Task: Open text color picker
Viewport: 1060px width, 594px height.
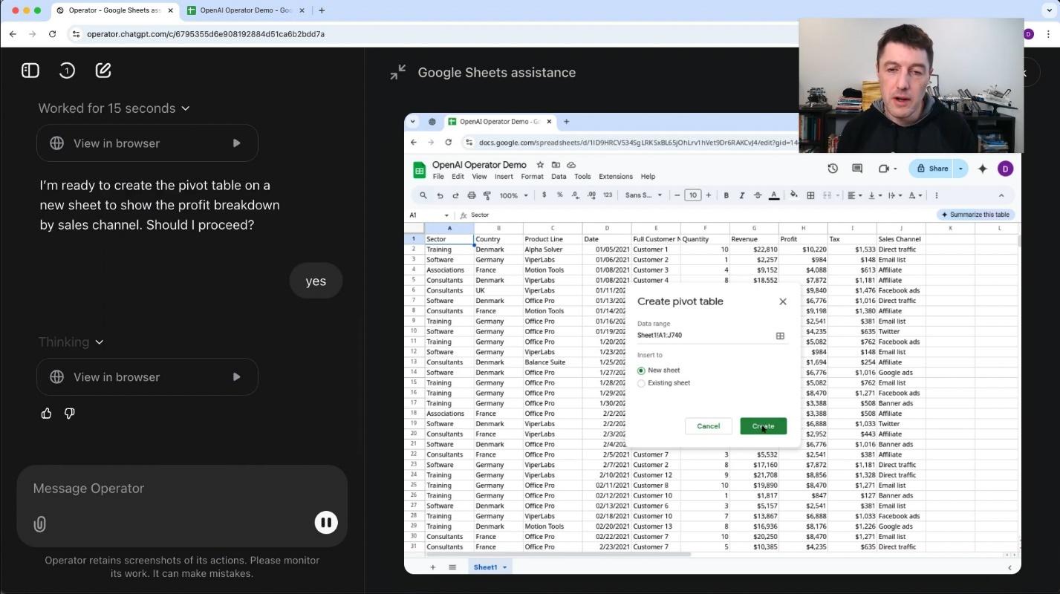Action: tap(774, 195)
